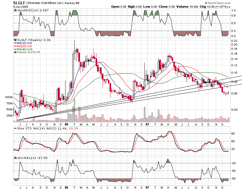Click the red '10.39' %D value
Viewport: 242px width, 190px height.
73,129
